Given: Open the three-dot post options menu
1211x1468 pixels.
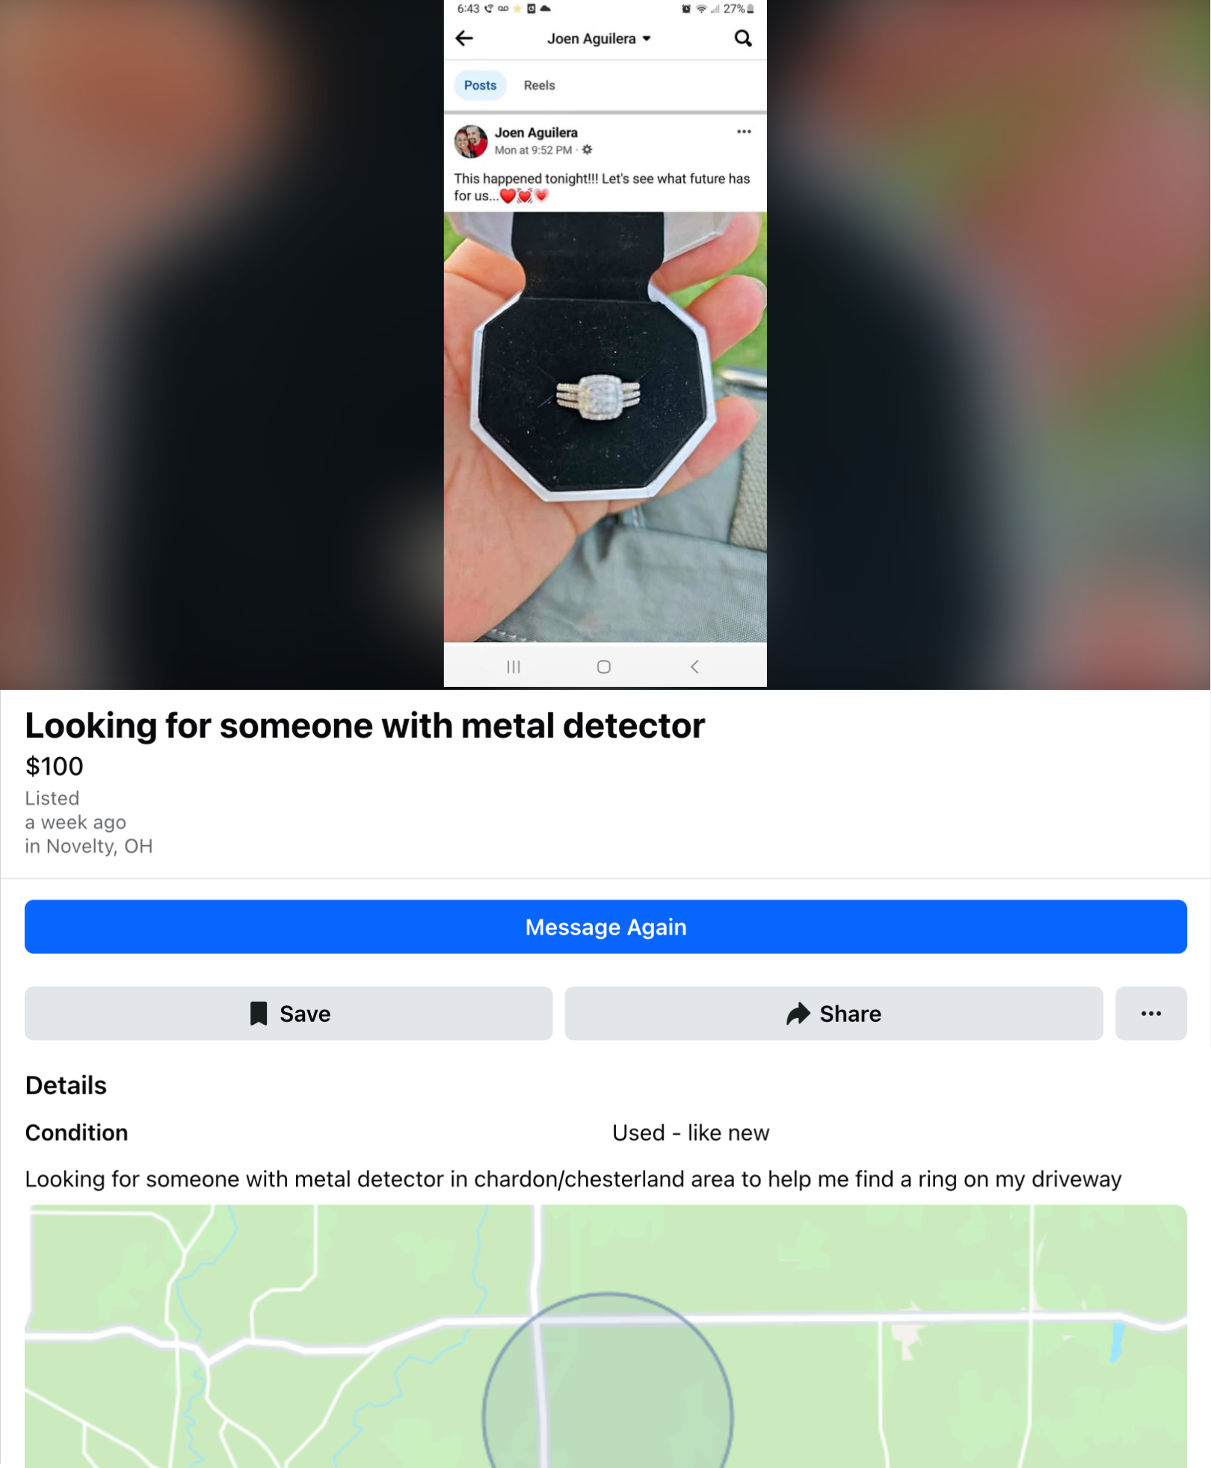Looking at the screenshot, I should pyautogui.click(x=744, y=132).
